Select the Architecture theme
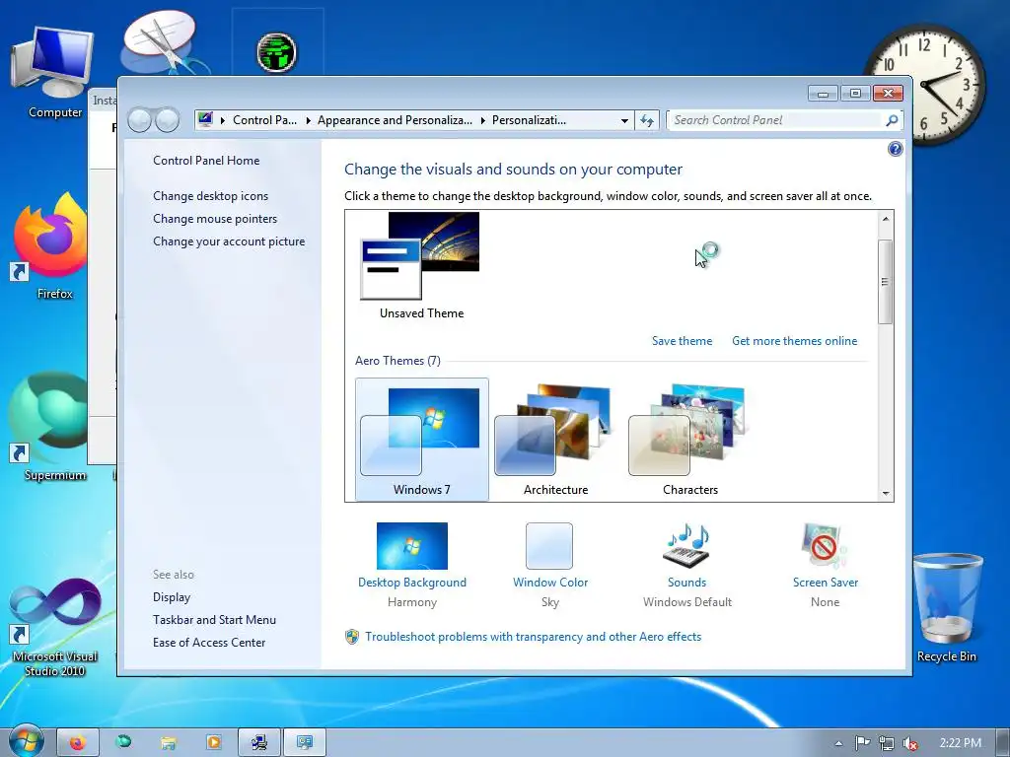The image size is (1010, 757). click(555, 439)
